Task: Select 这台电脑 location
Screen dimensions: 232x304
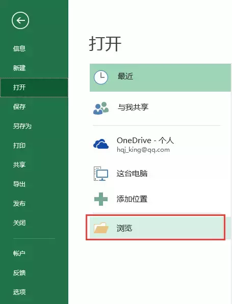Action: point(160,174)
